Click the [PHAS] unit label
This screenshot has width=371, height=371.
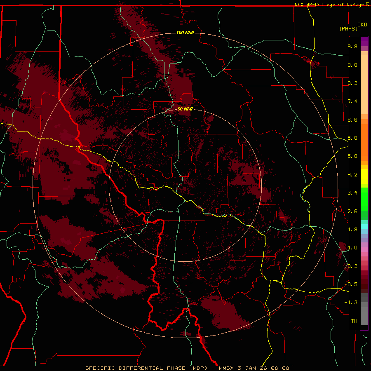[x=348, y=28]
